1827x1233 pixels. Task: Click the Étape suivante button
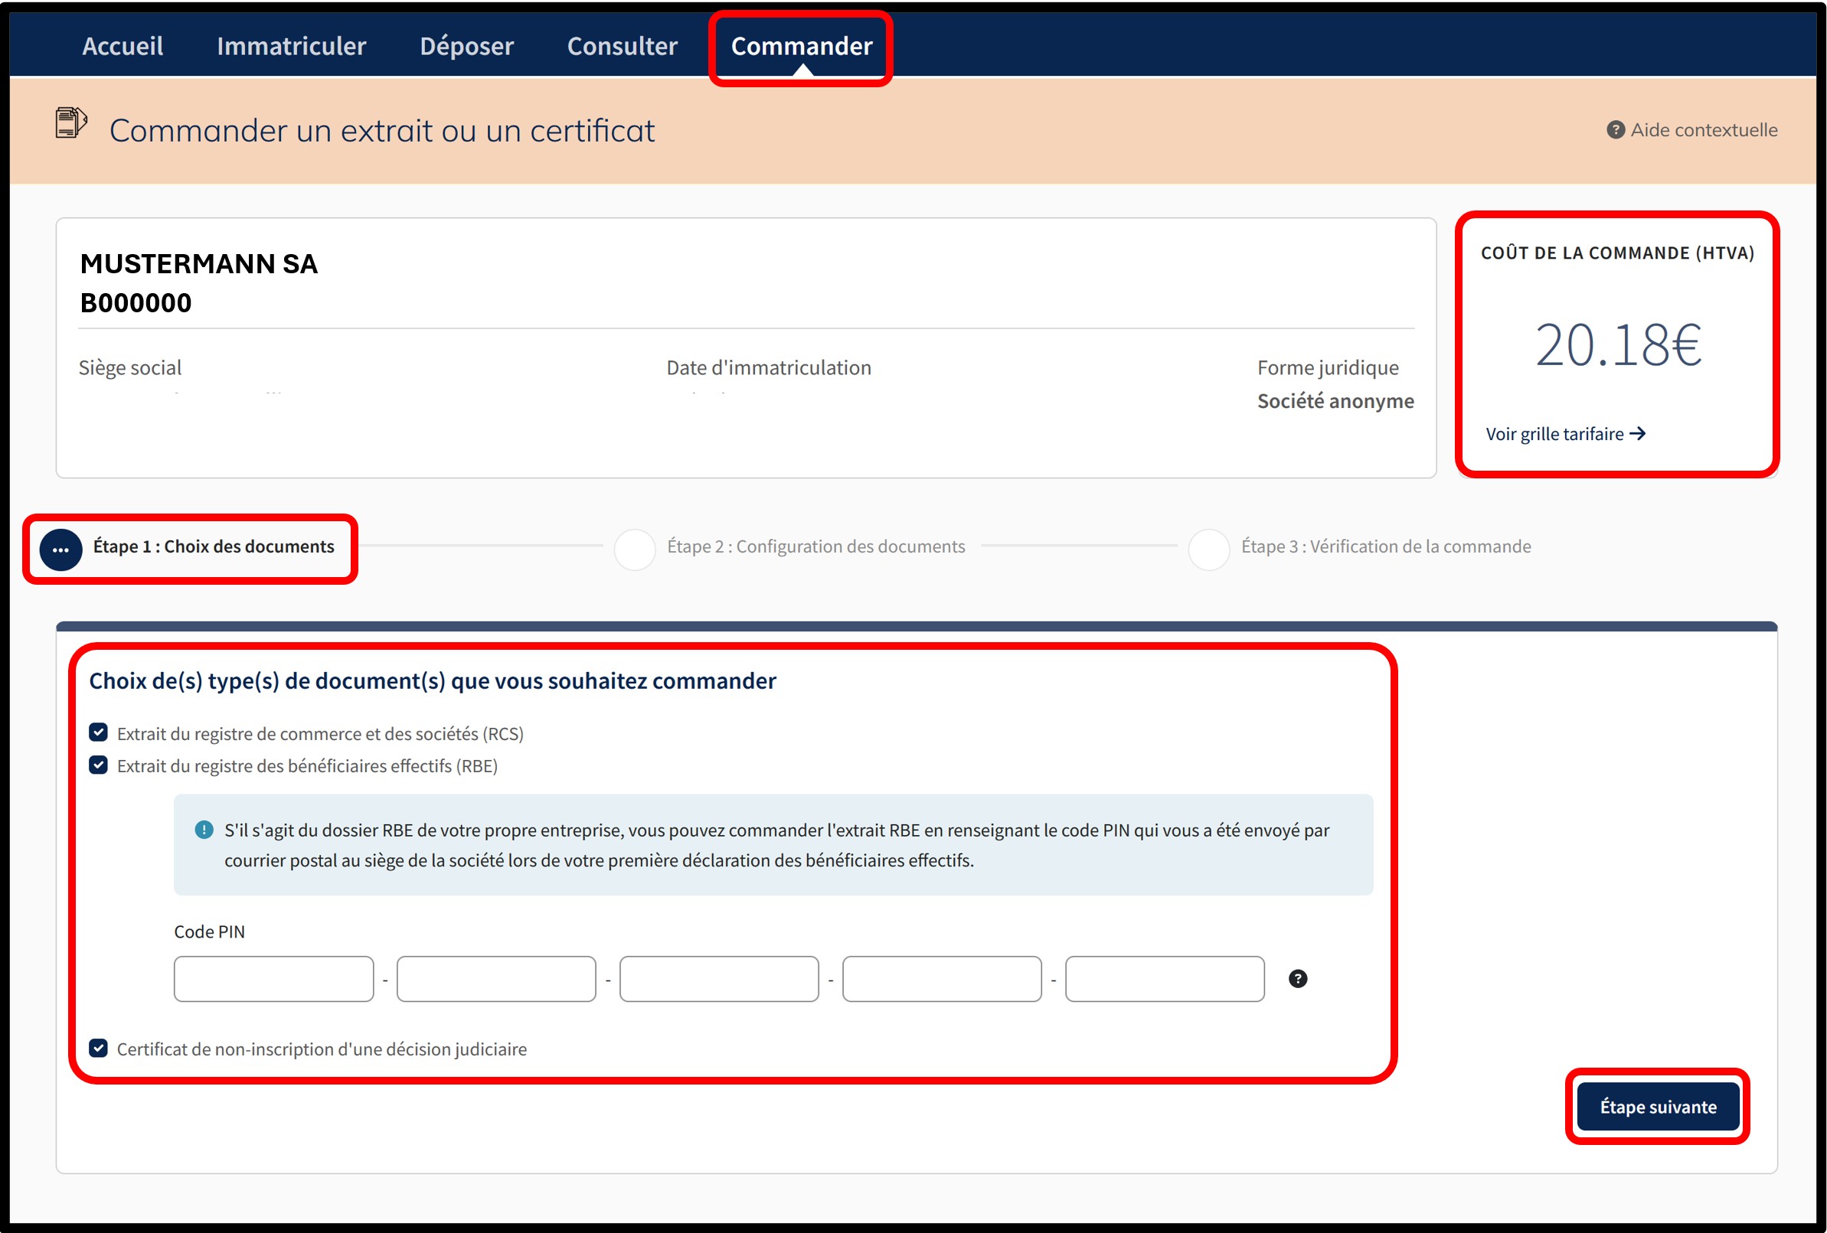pos(1657,1106)
